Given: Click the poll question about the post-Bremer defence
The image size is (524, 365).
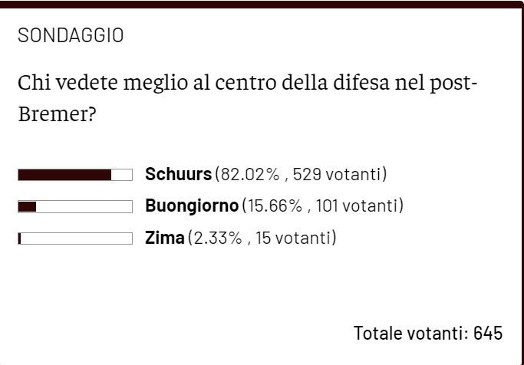Looking at the screenshot, I should click(247, 82).
